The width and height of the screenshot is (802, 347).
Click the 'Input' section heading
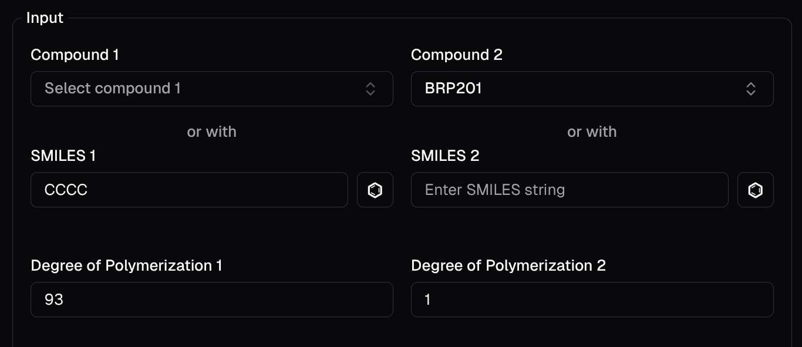click(45, 18)
